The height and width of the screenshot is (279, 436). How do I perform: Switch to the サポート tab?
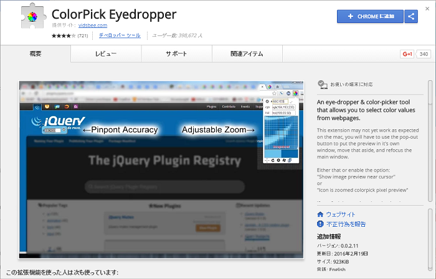pyautogui.click(x=176, y=54)
